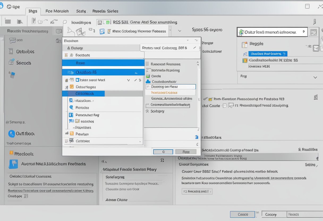Toggle the checkbox after Mol Calole
This screenshot has height=221, width=323.
coord(224,106)
